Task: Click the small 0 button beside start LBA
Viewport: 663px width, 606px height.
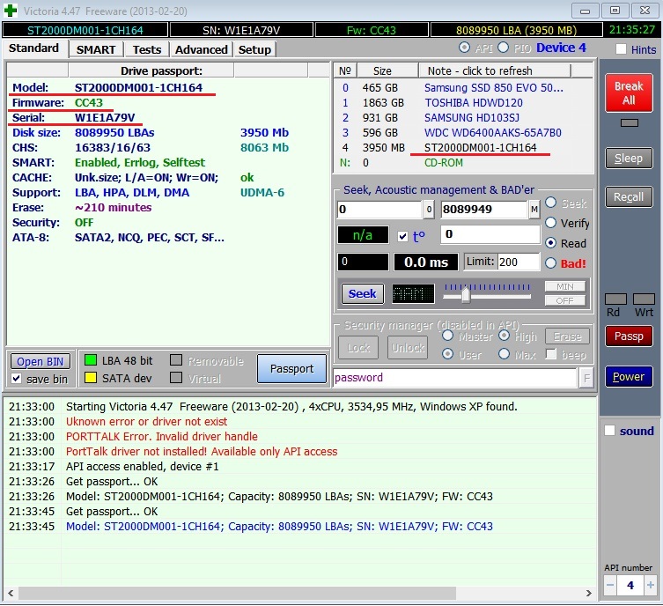Action: coord(429,210)
